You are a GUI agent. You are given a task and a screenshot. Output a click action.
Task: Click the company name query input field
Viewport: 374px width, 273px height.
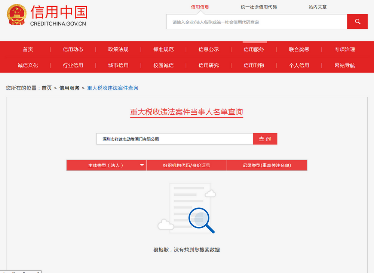click(175, 139)
